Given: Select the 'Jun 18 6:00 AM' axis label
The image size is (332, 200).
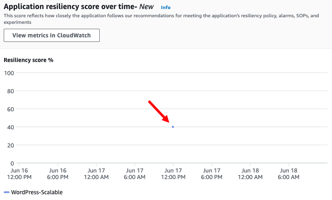Looking at the screenshot, I should 289,174.
